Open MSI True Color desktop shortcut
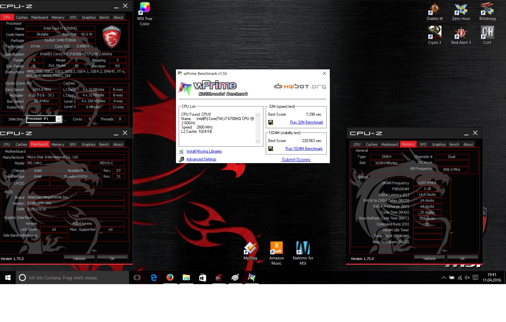The height and width of the screenshot is (322, 506). coord(145,14)
